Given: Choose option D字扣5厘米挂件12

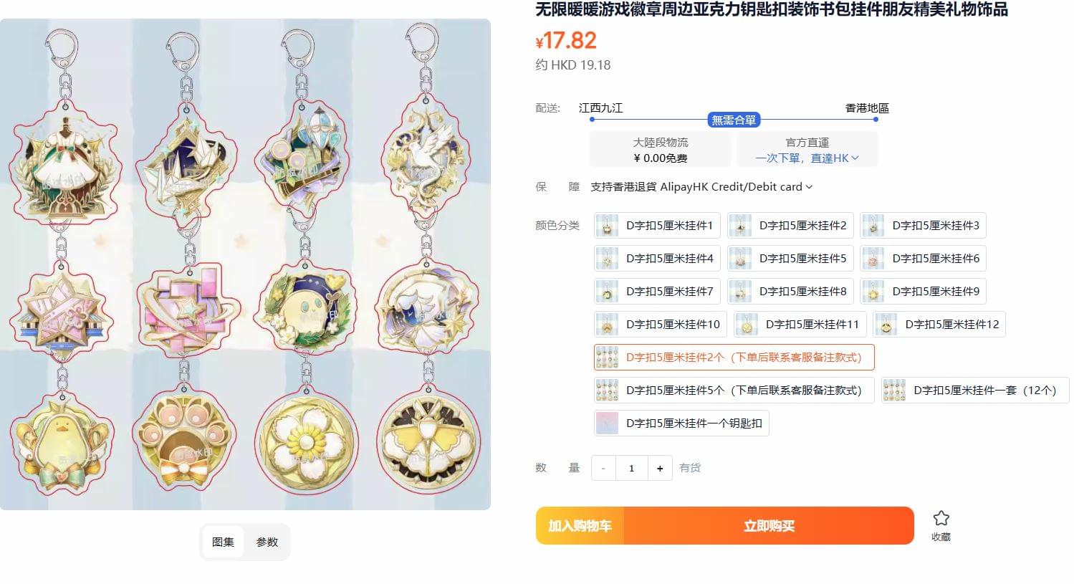Looking at the screenshot, I should coord(939,324).
